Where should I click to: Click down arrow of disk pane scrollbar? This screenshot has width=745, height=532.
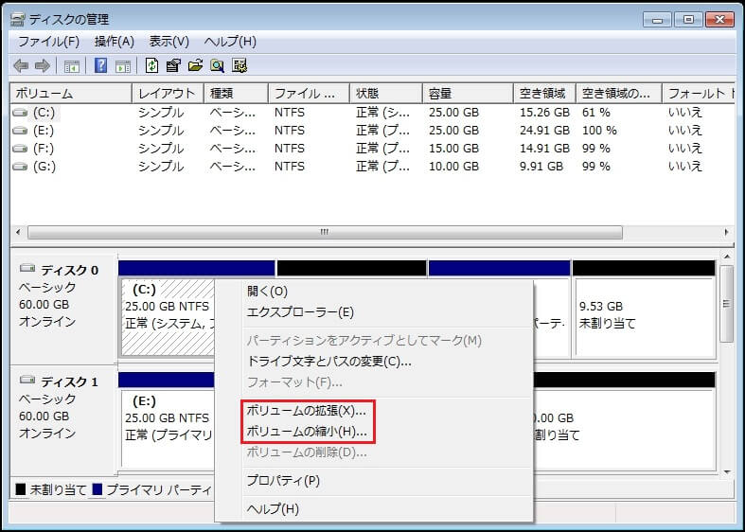pos(727,472)
